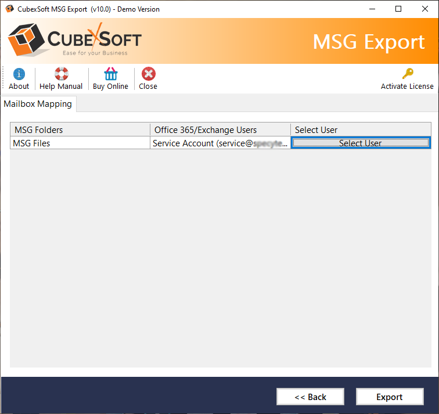The width and height of the screenshot is (439, 414).
Task: Click the Office 365/Exchange Users column header
Action: (220, 129)
